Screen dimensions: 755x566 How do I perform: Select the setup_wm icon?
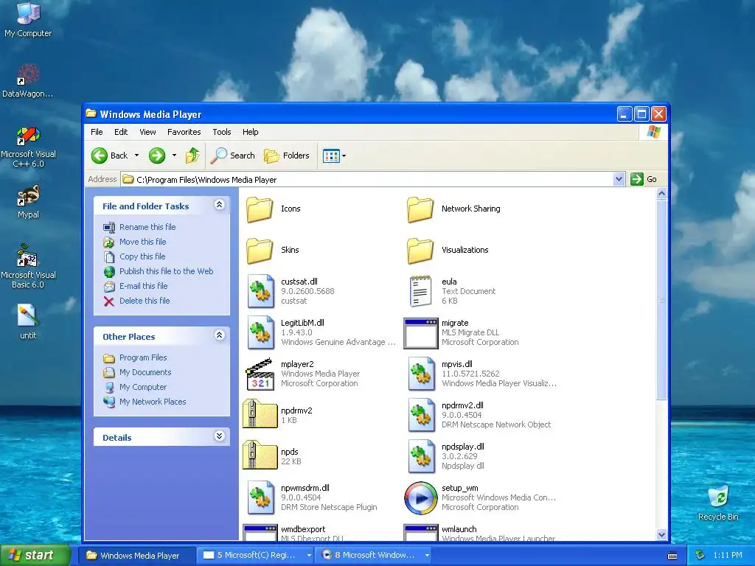coord(421,497)
